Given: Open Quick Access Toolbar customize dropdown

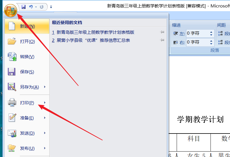Looking at the screenshot, I should 51,7.
